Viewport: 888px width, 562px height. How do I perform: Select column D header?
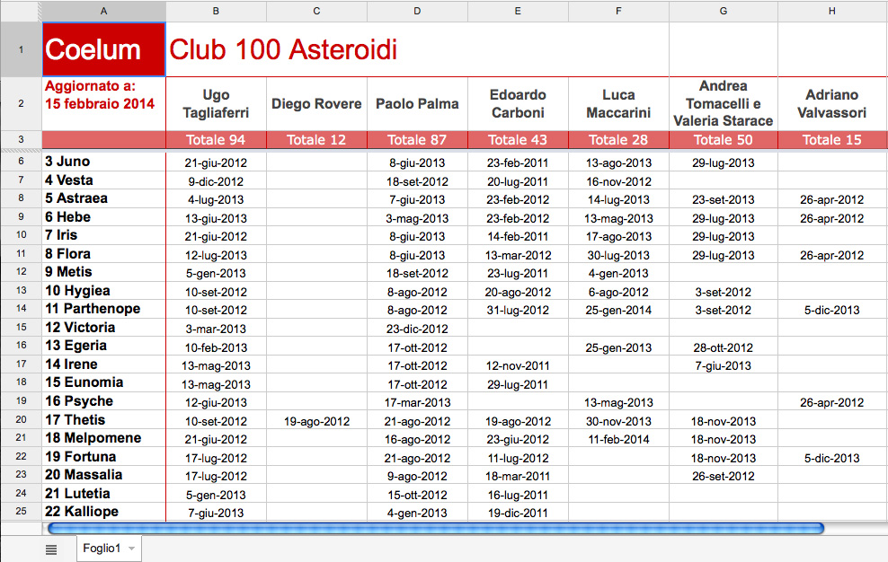(x=417, y=11)
